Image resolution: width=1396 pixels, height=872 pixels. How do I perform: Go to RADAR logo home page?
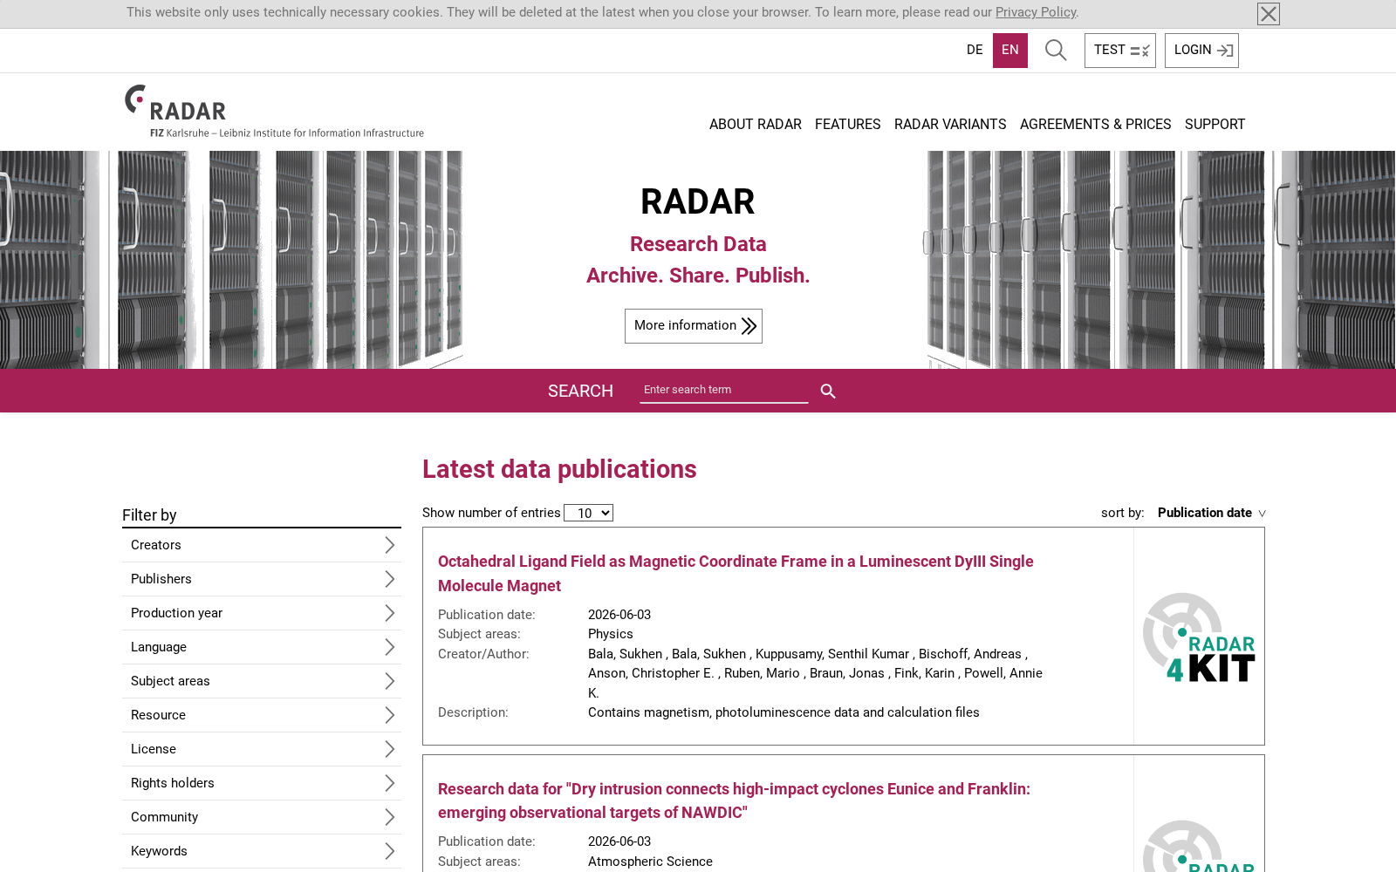point(274,111)
